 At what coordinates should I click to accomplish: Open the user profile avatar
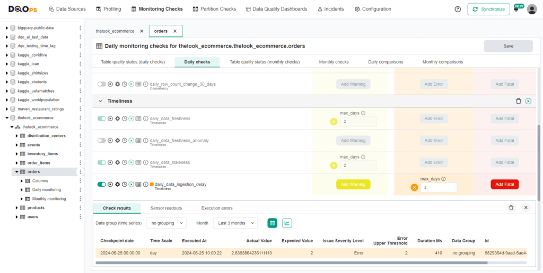point(531,10)
